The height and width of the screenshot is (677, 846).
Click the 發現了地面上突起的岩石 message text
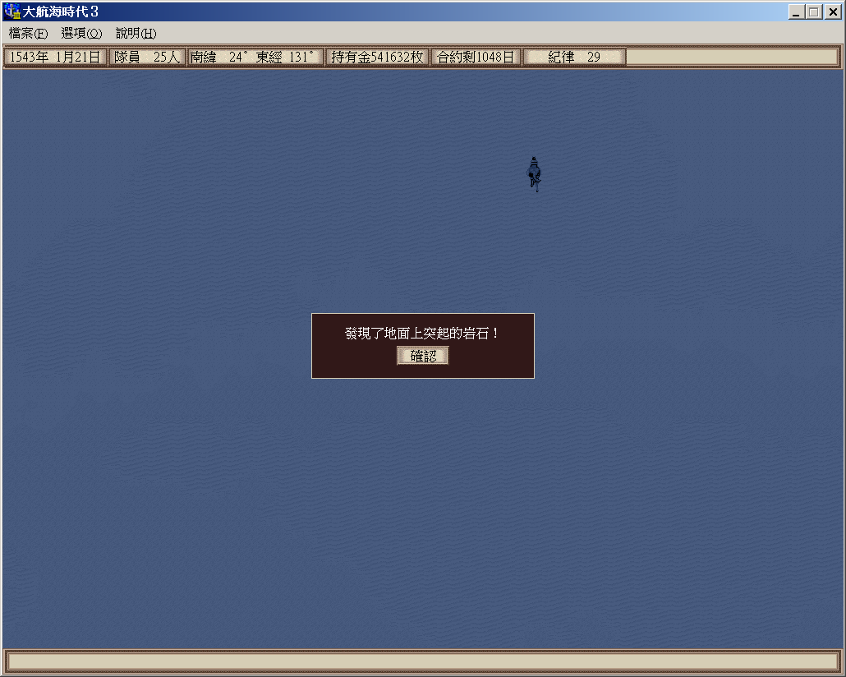[x=422, y=334]
